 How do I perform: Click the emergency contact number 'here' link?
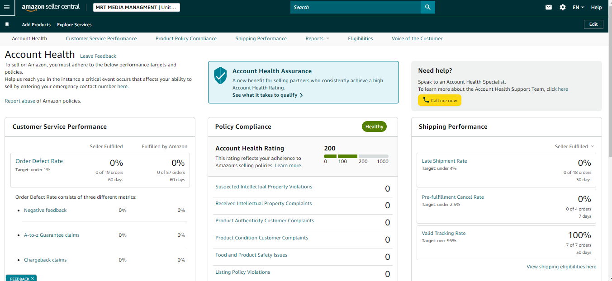point(122,86)
